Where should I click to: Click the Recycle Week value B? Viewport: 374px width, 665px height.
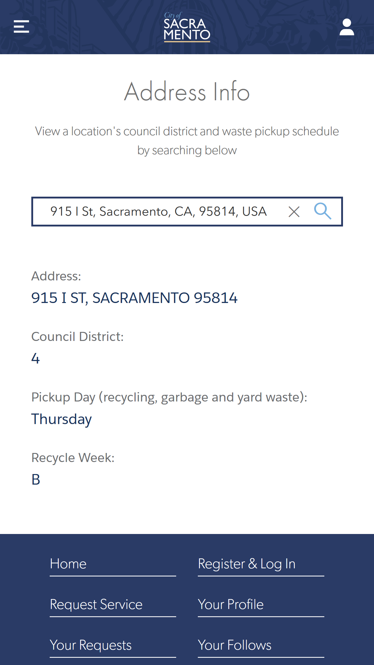36,479
